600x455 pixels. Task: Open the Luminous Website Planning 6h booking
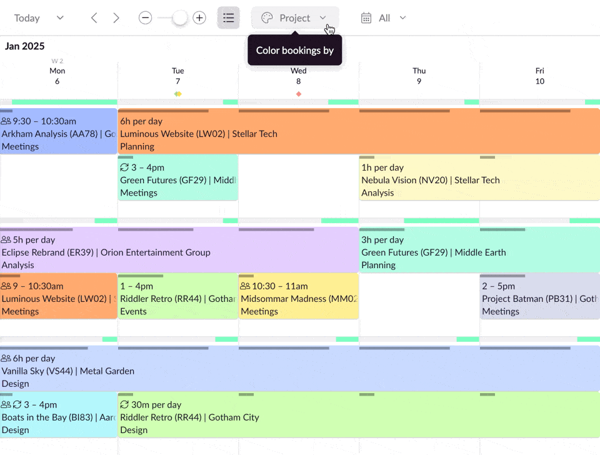coord(359,131)
